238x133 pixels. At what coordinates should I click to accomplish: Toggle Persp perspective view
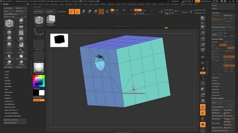203,51
